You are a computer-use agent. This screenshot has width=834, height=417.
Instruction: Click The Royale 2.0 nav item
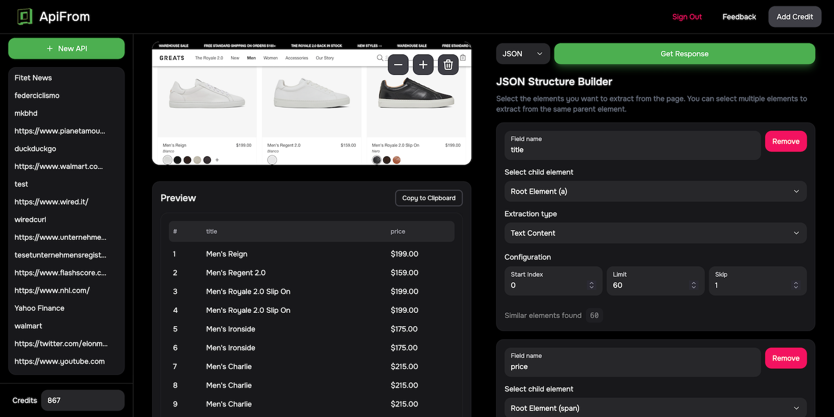pos(209,58)
